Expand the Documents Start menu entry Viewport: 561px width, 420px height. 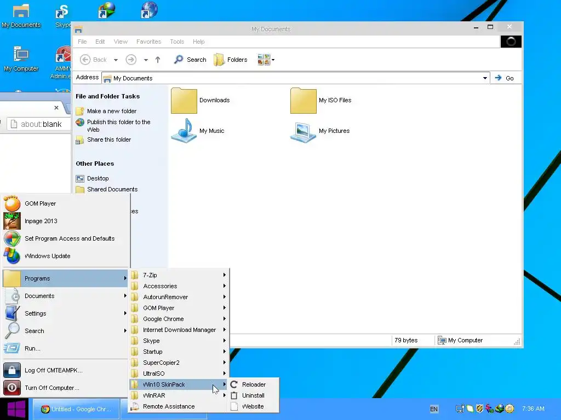click(x=66, y=296)
